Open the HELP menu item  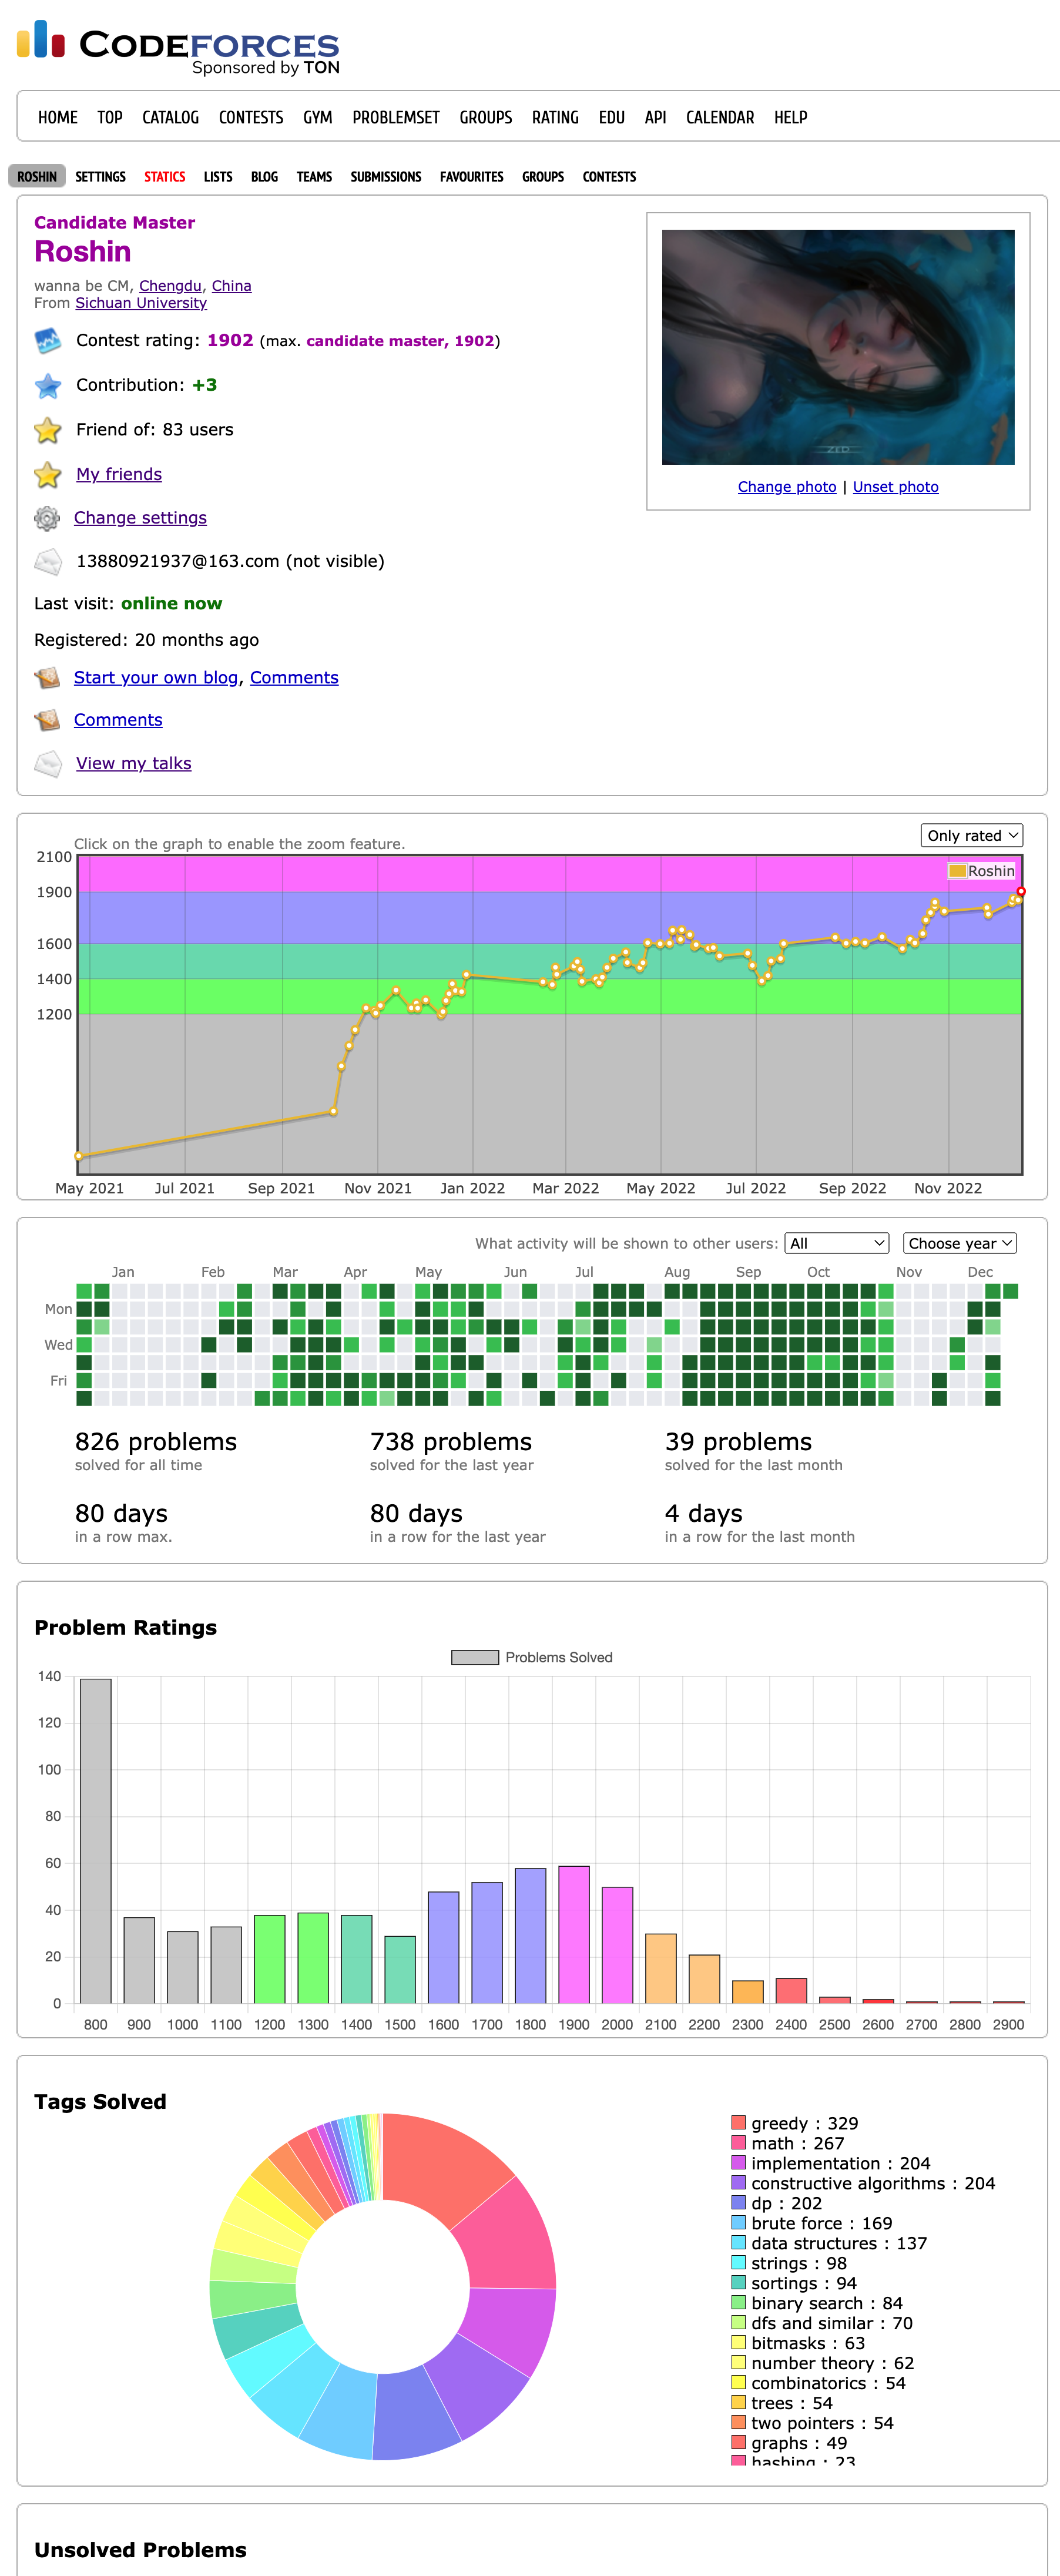(x=791, y=117)
